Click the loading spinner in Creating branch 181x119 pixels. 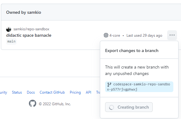click(x=111, y=107)
